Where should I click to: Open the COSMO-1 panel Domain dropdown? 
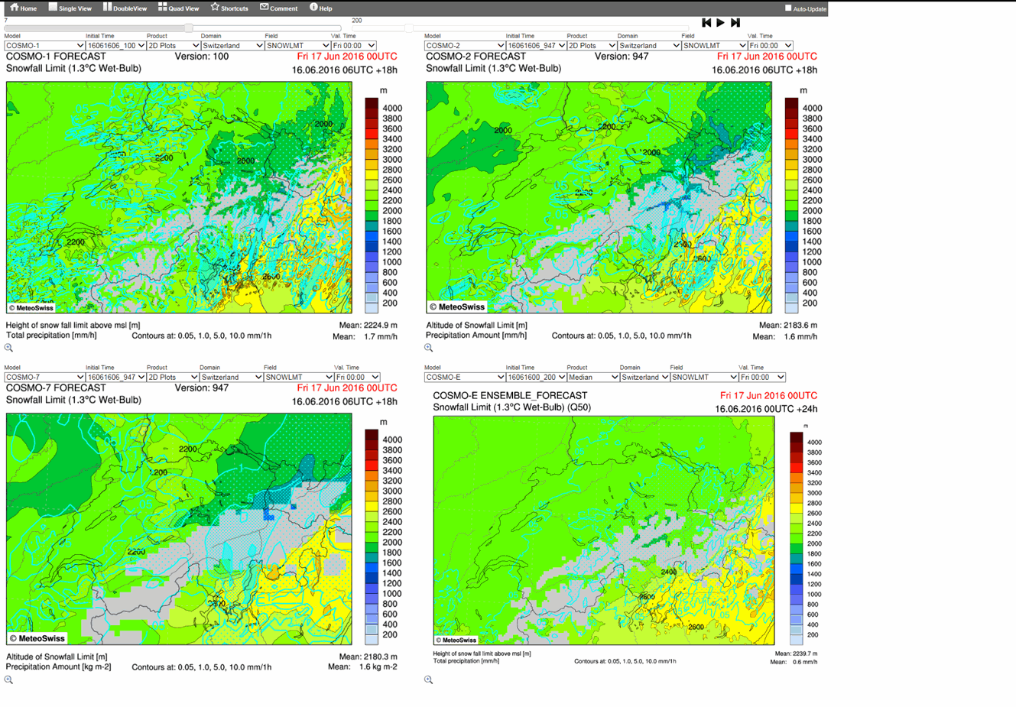click(232, 46)
